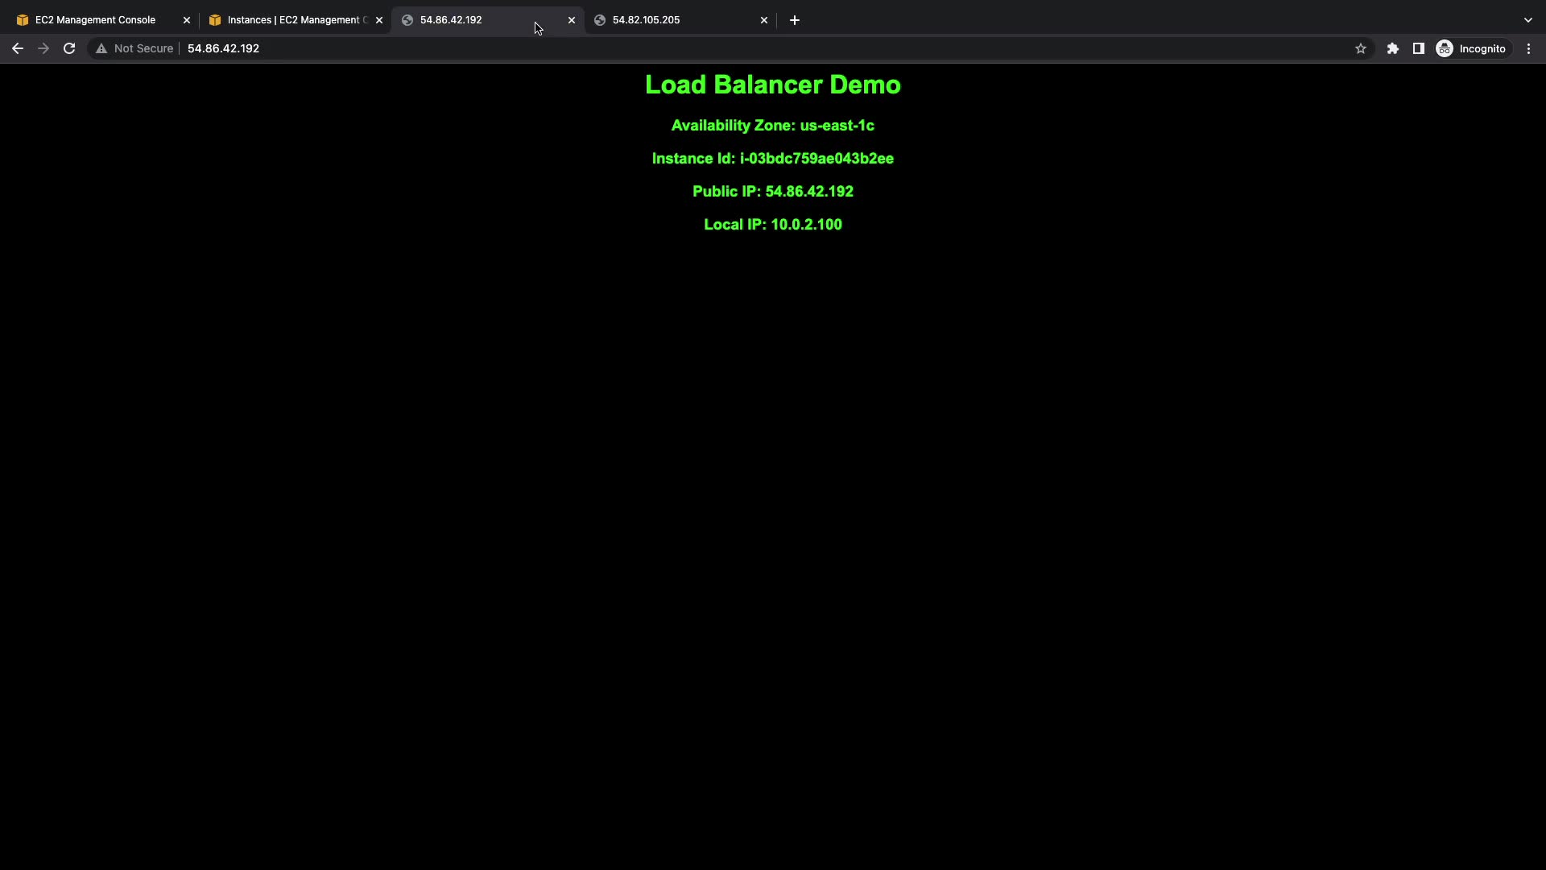
Task: Expand the tab search chevron
Action: click(x=1527, y=20)
